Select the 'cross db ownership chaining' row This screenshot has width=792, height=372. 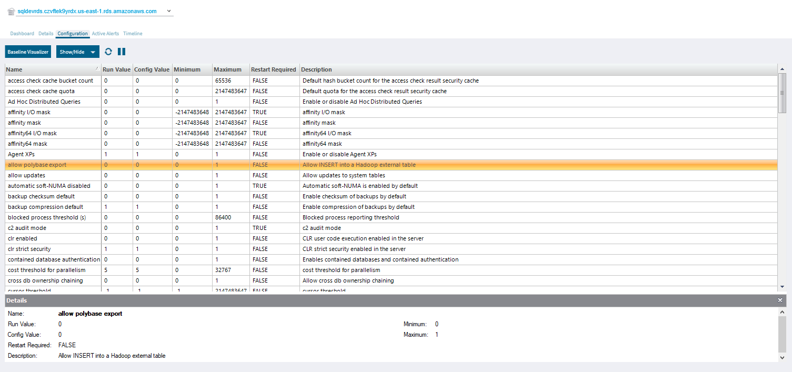391,280
